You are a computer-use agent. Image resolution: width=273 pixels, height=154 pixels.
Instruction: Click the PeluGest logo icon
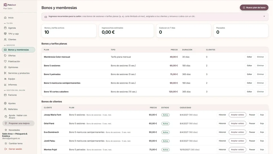point(5,5)
